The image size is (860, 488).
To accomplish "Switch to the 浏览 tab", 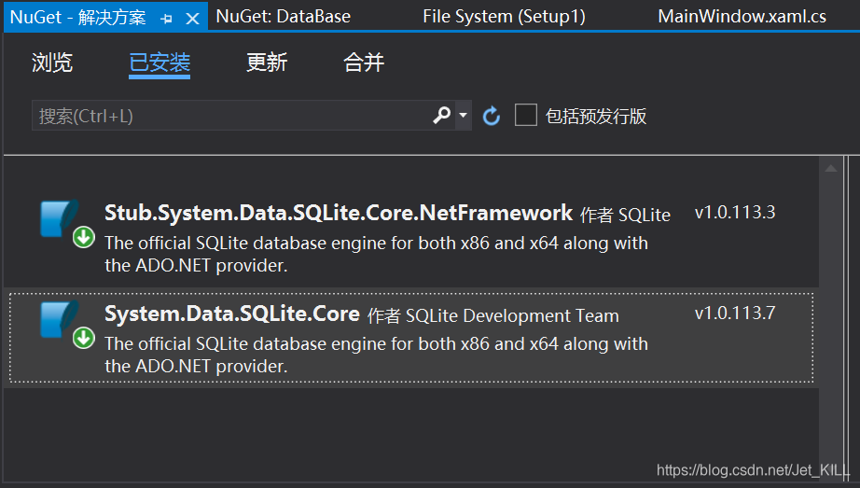I will [52, 63].
